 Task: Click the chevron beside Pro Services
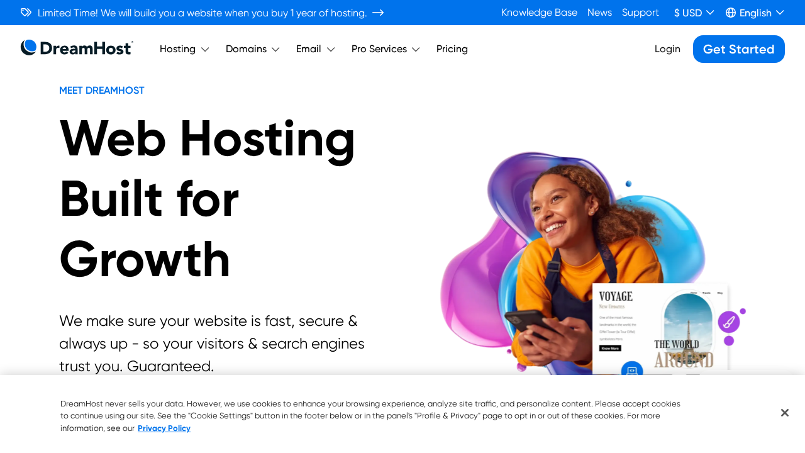[x=415, y=49]
